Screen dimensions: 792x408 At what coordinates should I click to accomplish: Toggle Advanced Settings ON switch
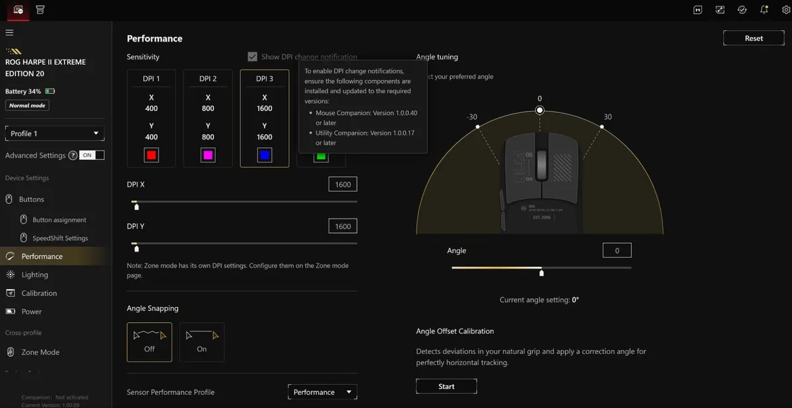coord(92,155)
